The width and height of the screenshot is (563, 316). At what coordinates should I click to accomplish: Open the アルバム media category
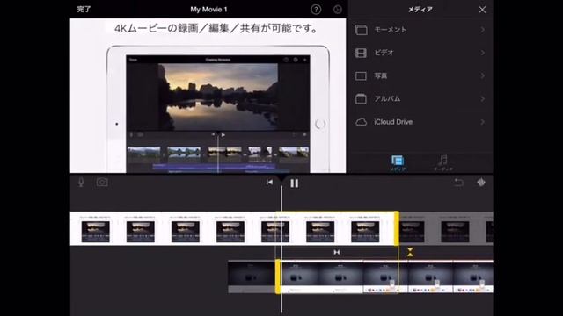(x=420, y=98)
